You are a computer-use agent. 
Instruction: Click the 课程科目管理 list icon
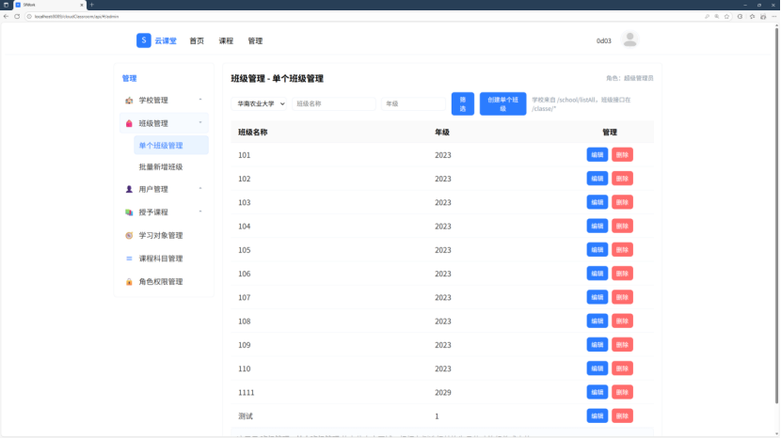click(129, 259)
